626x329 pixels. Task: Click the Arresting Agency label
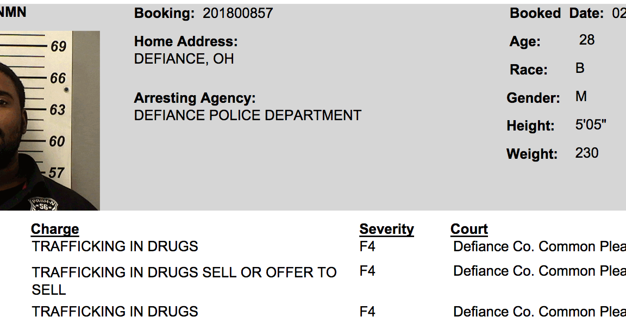click(195, 98)
